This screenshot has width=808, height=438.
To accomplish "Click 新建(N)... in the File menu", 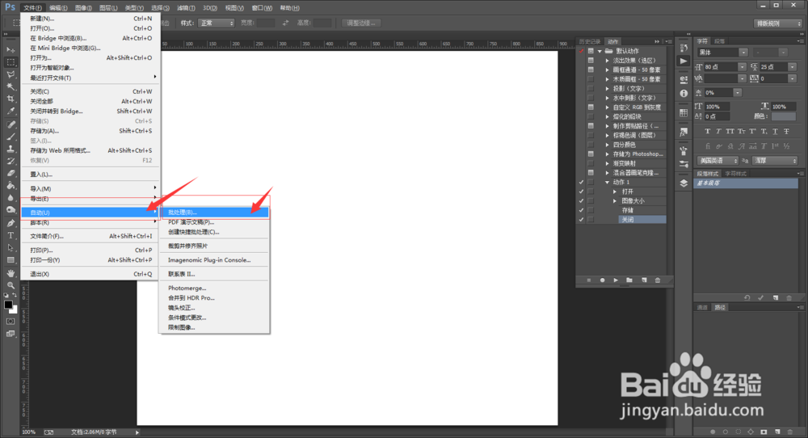I will (90, 19).
